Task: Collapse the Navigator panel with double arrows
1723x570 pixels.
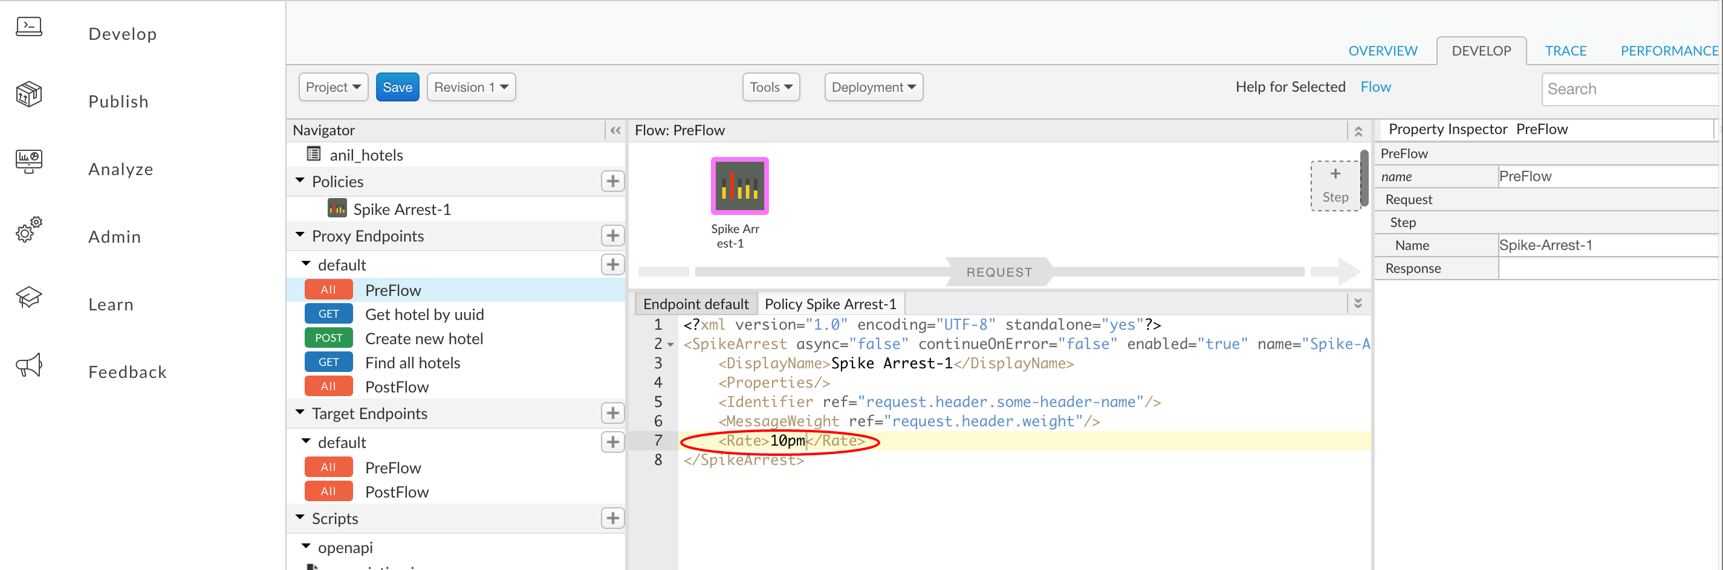Action: 615,130
